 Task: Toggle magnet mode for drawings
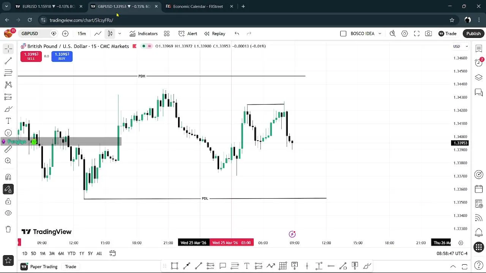(8, 177)
